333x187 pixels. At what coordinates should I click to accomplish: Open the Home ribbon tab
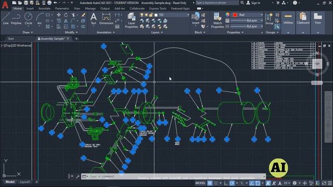click(x=17, y=8)
